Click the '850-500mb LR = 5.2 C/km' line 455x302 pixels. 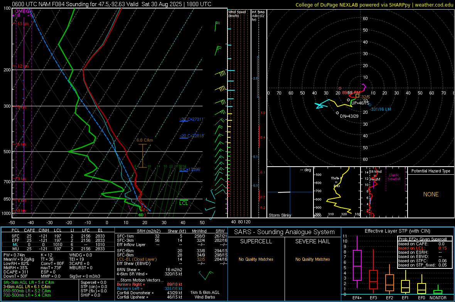coord(27,291)
